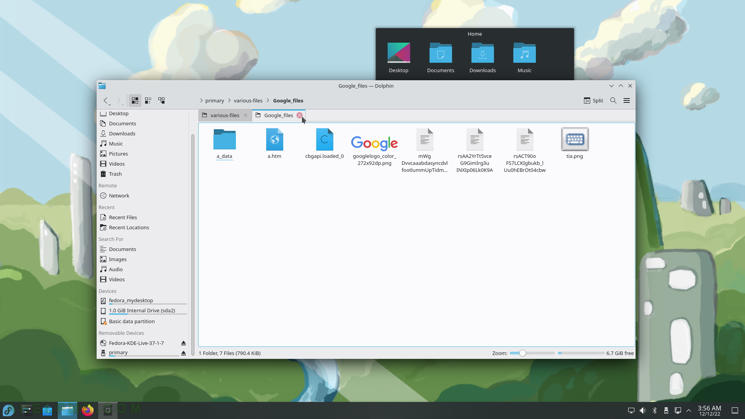Screen dimensions: 745x419
Task: Switch to the various-files tab
Action: [x=225, y=115]
